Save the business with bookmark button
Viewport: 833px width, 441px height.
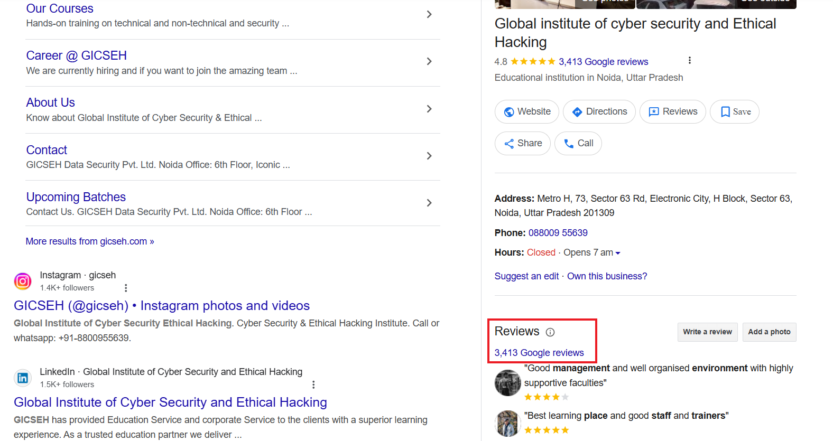pos(734,112)
